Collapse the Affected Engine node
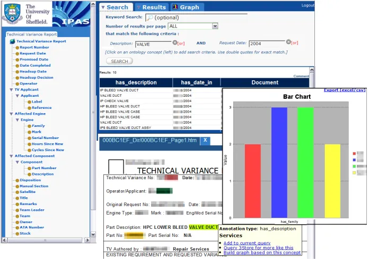Image resolution: width=369 pixels, height=259 pixels. click(11, 114)
